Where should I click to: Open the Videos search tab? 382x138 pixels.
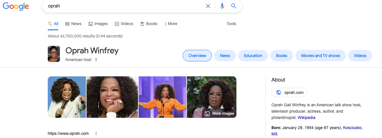124,24
